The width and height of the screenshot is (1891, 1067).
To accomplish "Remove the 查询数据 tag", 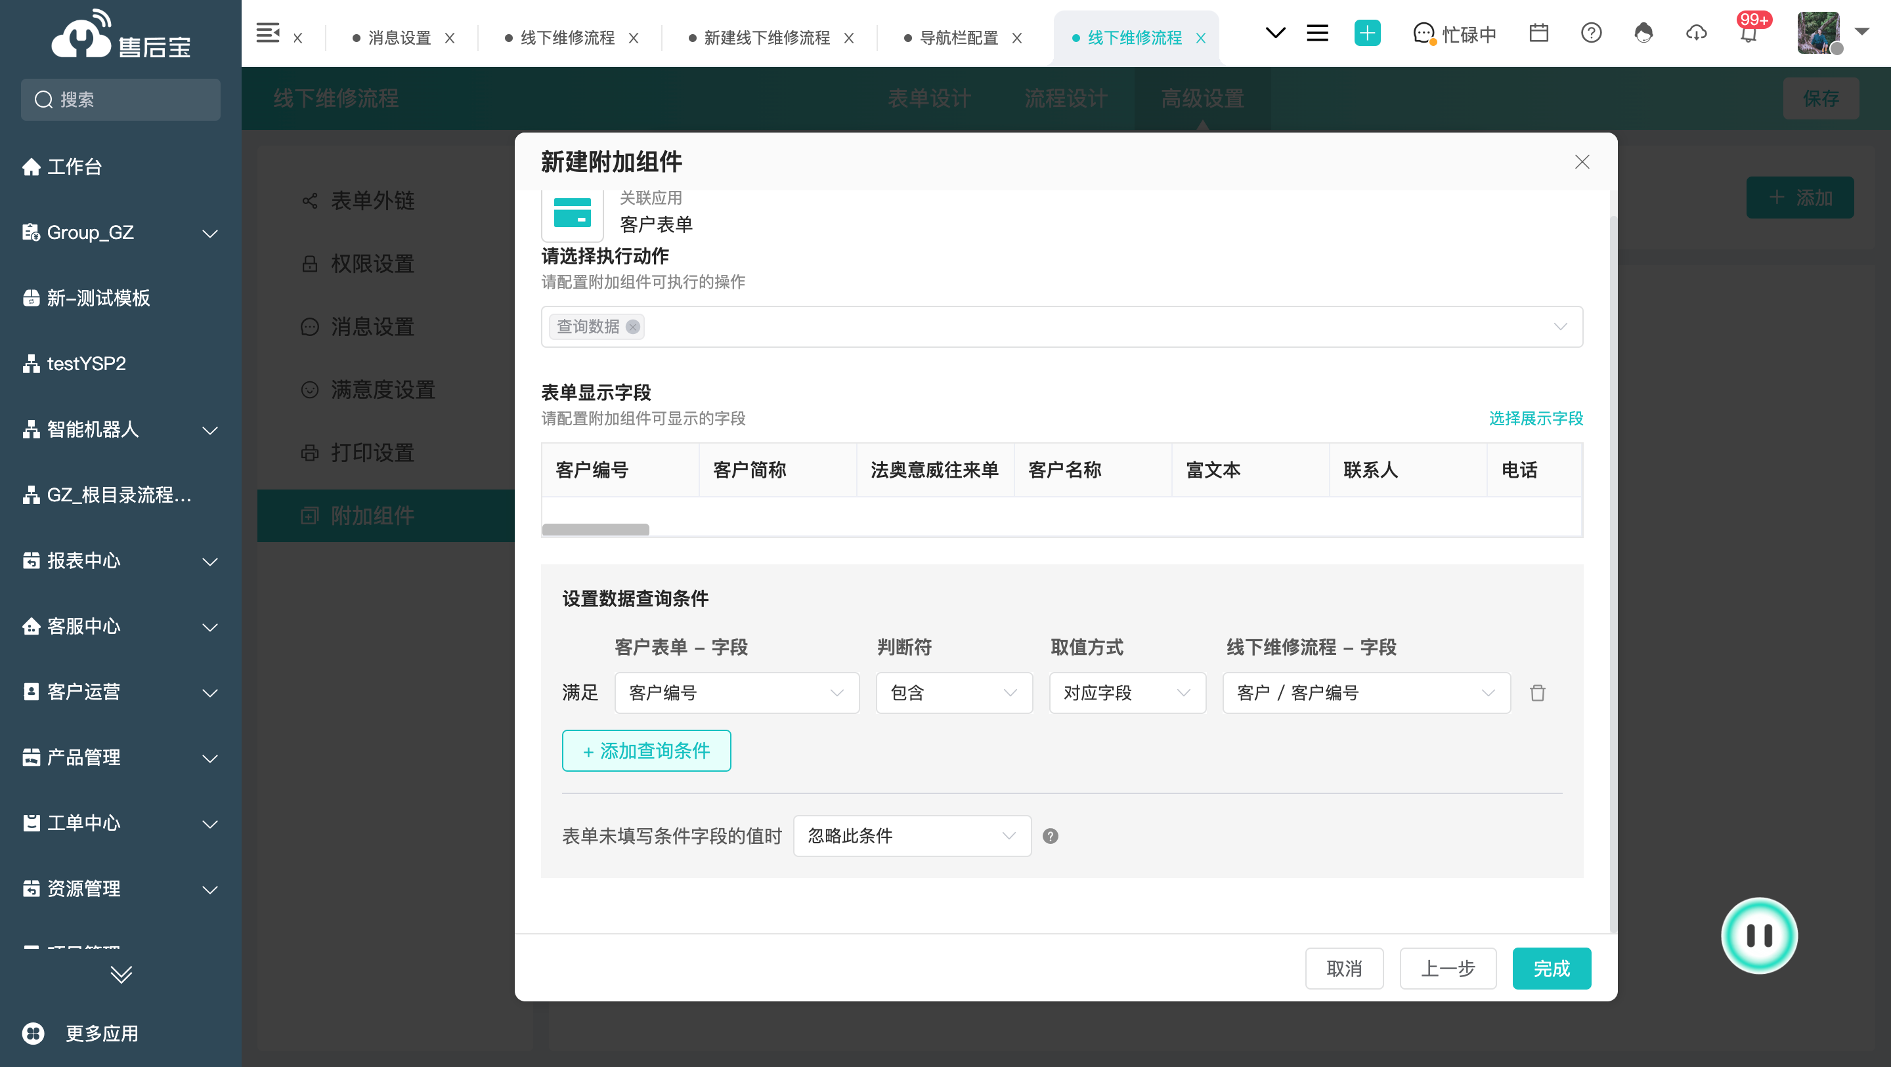I will tap(633, 327).
